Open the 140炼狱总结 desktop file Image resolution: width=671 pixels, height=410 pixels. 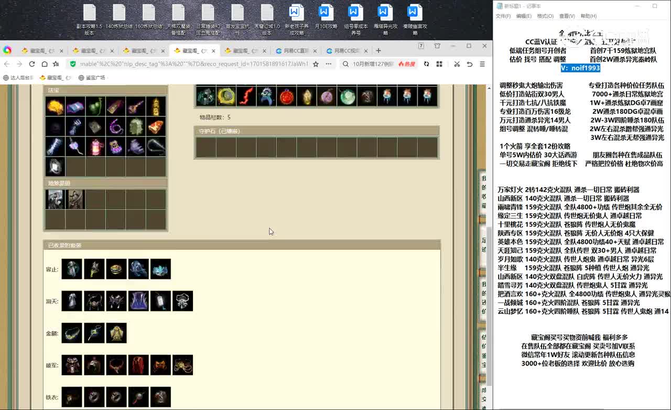tap(119, 17)
